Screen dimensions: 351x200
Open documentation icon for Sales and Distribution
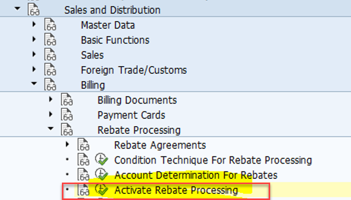pos(34,9)
